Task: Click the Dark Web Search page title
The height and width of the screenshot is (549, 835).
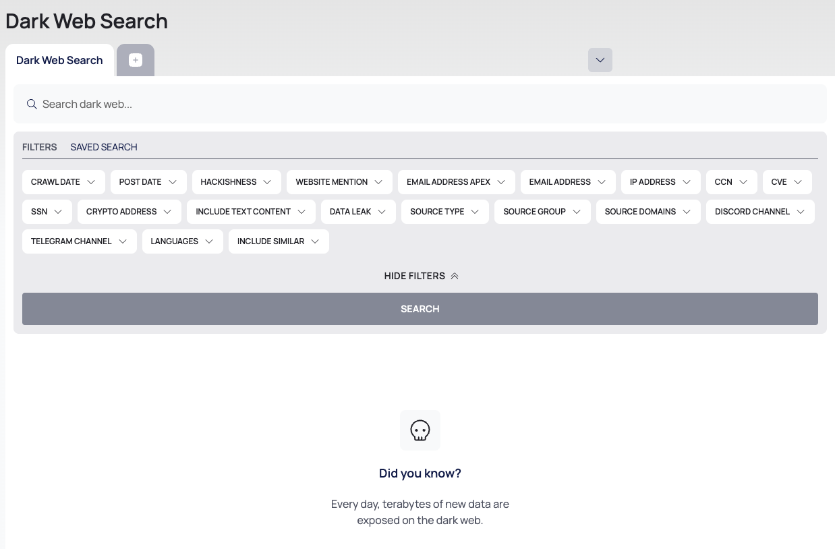Action: point(86,21)
